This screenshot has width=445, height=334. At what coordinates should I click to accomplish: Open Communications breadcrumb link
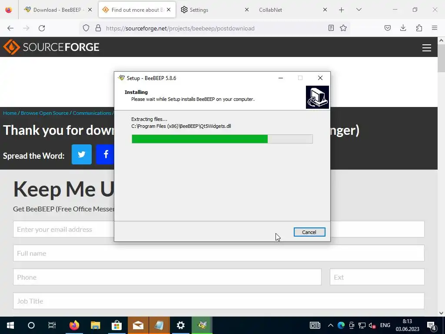[92, 113]
